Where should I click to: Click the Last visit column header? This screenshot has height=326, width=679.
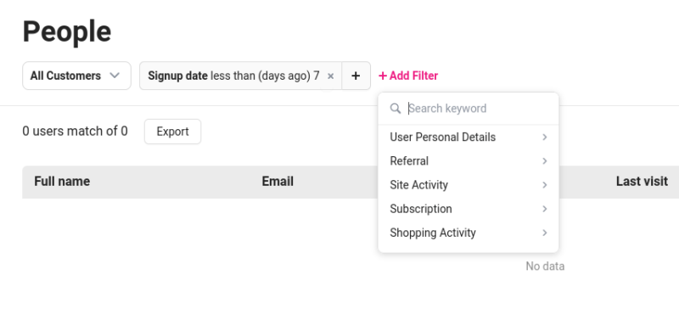642,181
